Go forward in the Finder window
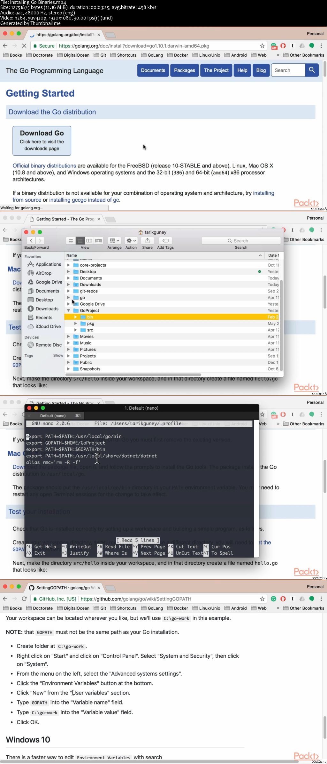327x764 pixels. pyautogui.click(x=40, y=240)
